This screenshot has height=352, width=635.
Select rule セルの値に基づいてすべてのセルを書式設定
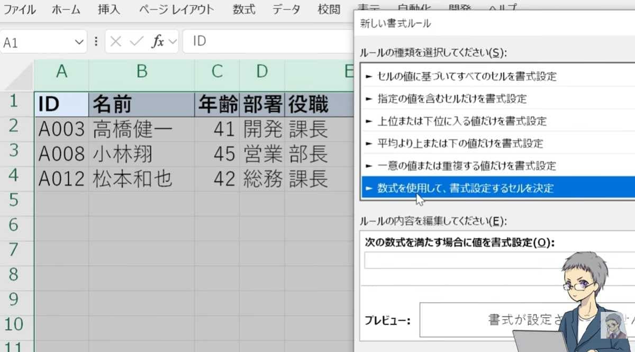point(498,77)
